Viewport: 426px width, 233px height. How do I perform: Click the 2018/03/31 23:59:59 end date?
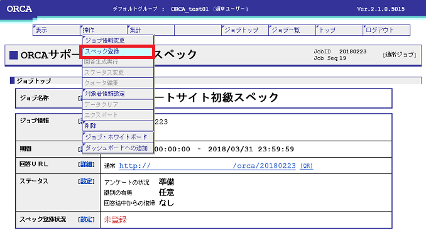[x=251, y=149]
